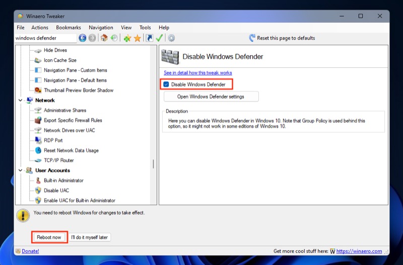This screenshot has width=403, height=265.
Task: Open the https://winaero.com link
Action: click(x=359, y=251)
